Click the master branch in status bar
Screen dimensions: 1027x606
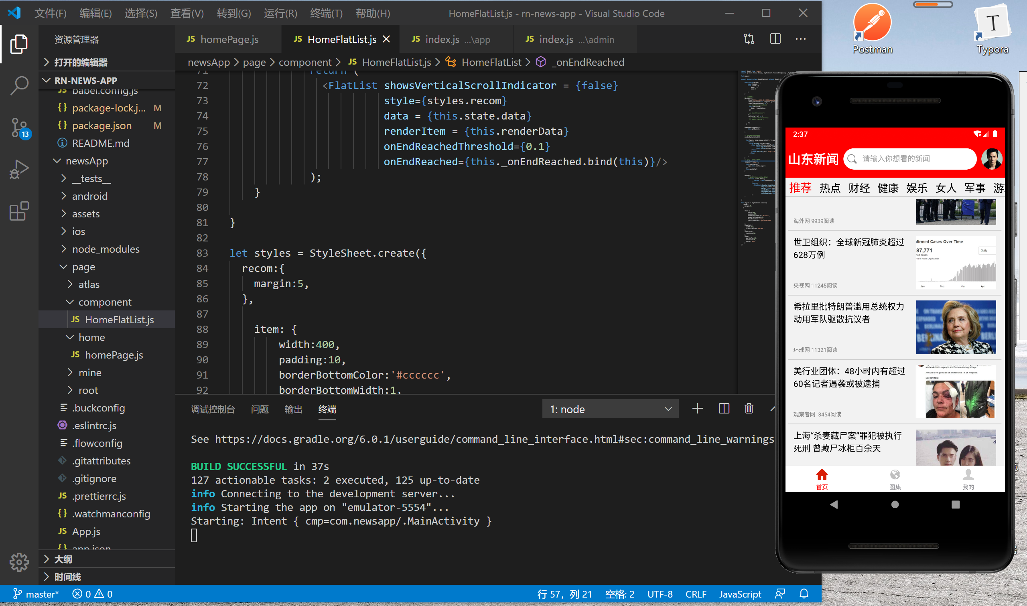pyautogui.click(x=36, y=594)
